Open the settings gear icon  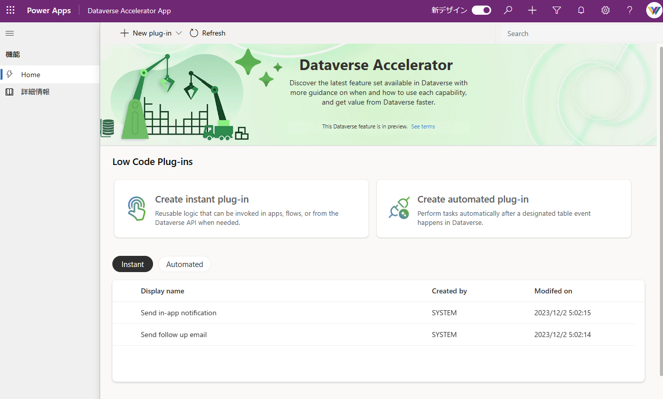coord(605,10)
